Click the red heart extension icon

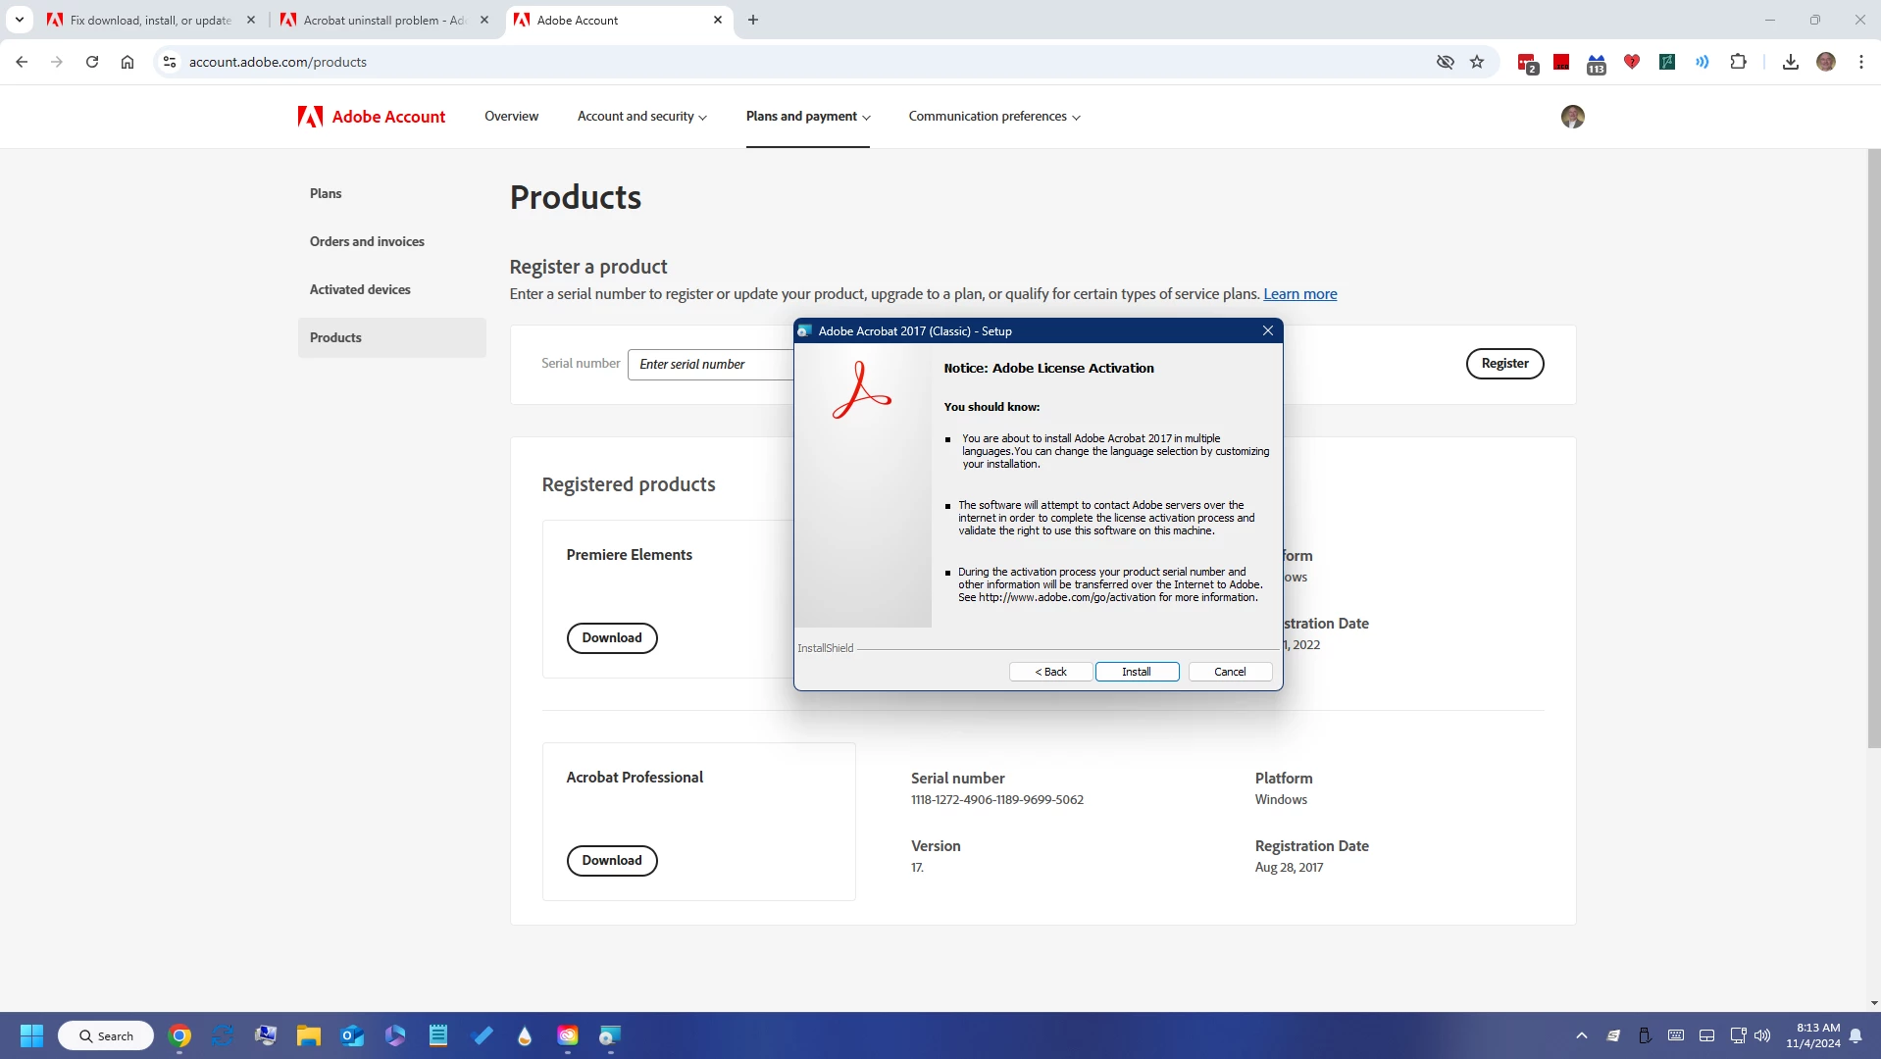tap(1632, 62)
